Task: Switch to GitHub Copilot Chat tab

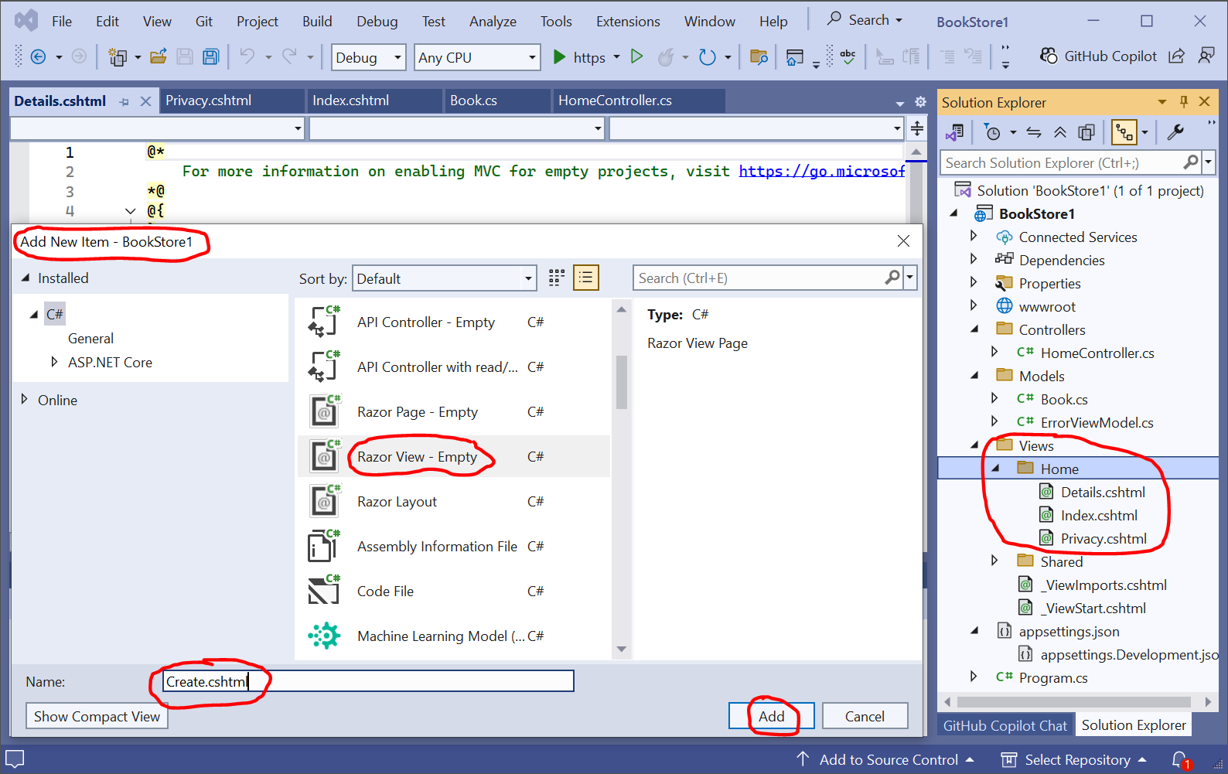Action: click(1005, 725)
